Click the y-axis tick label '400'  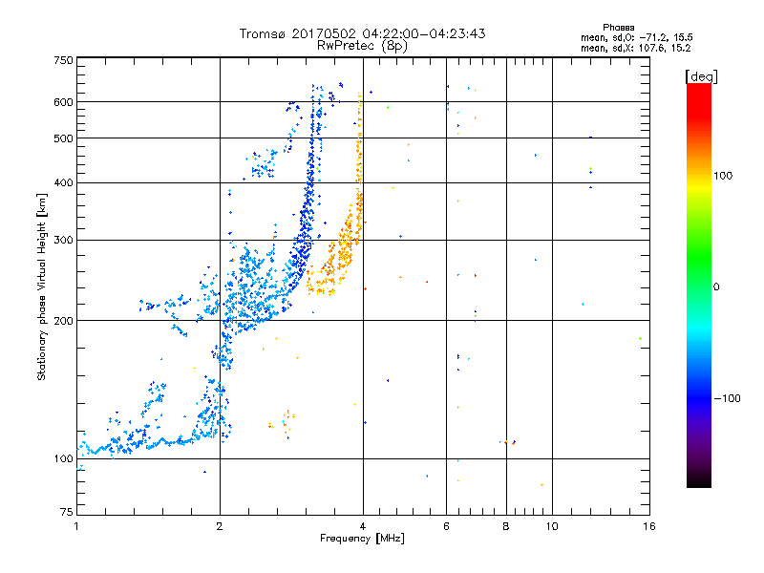click(x=63, y=182)
